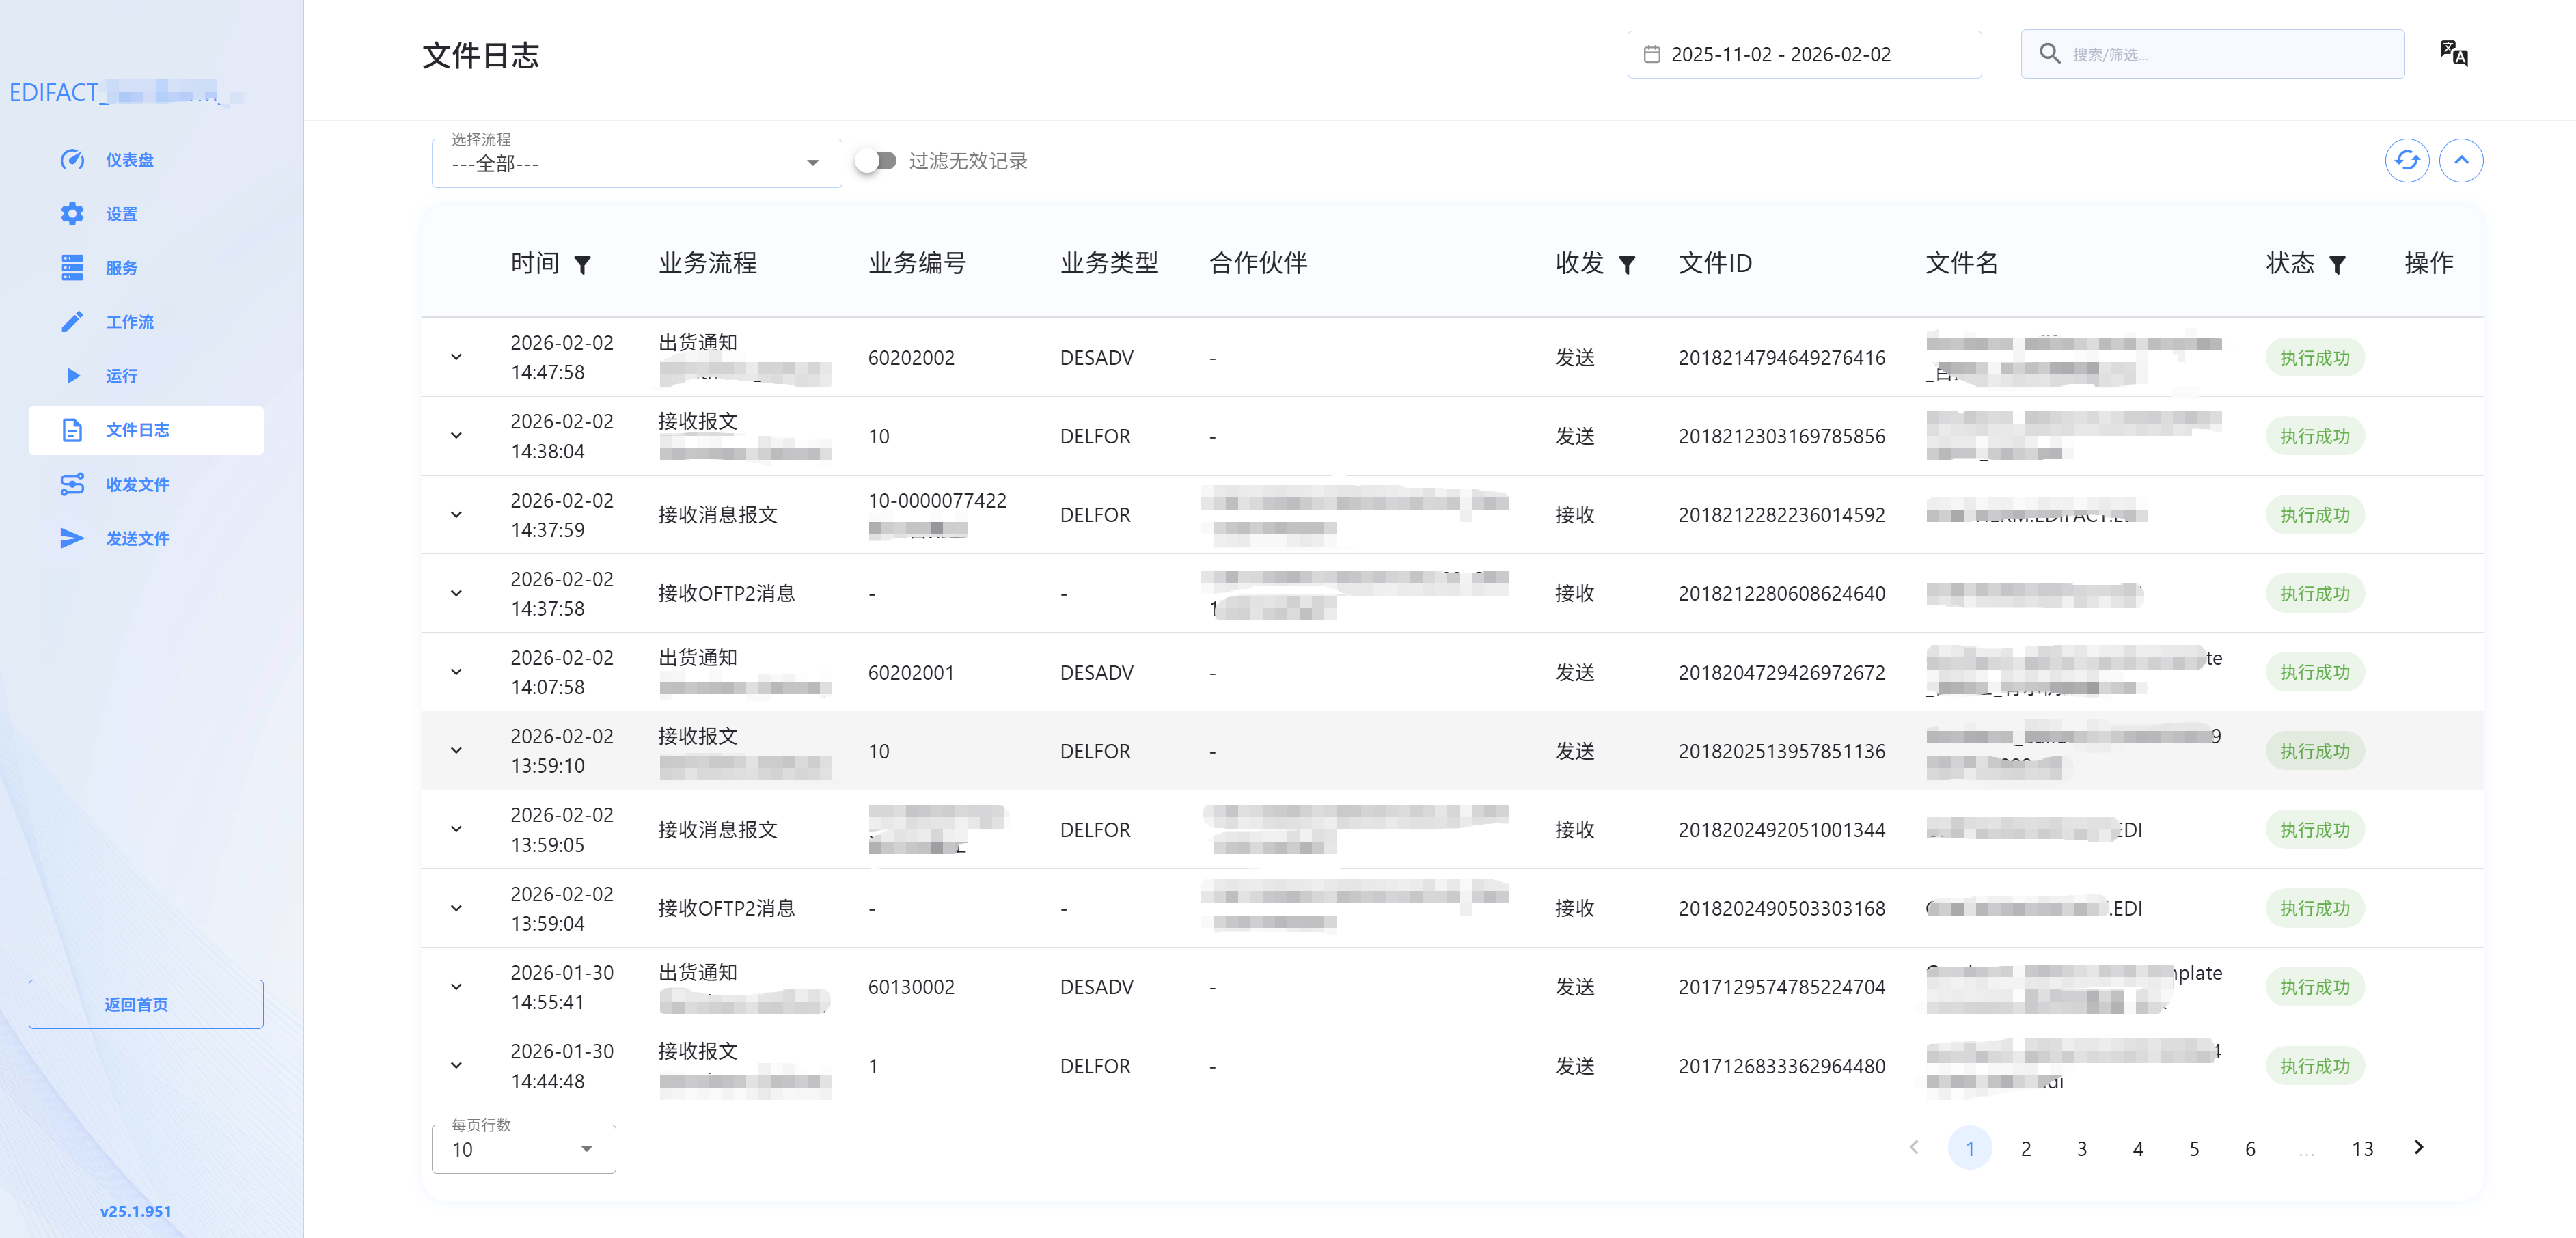This screenshot has width=2576, height=1238.
Task: Click the 搜索/筛选 search field
Action: pyautogui.click(x=2212, y=54)
